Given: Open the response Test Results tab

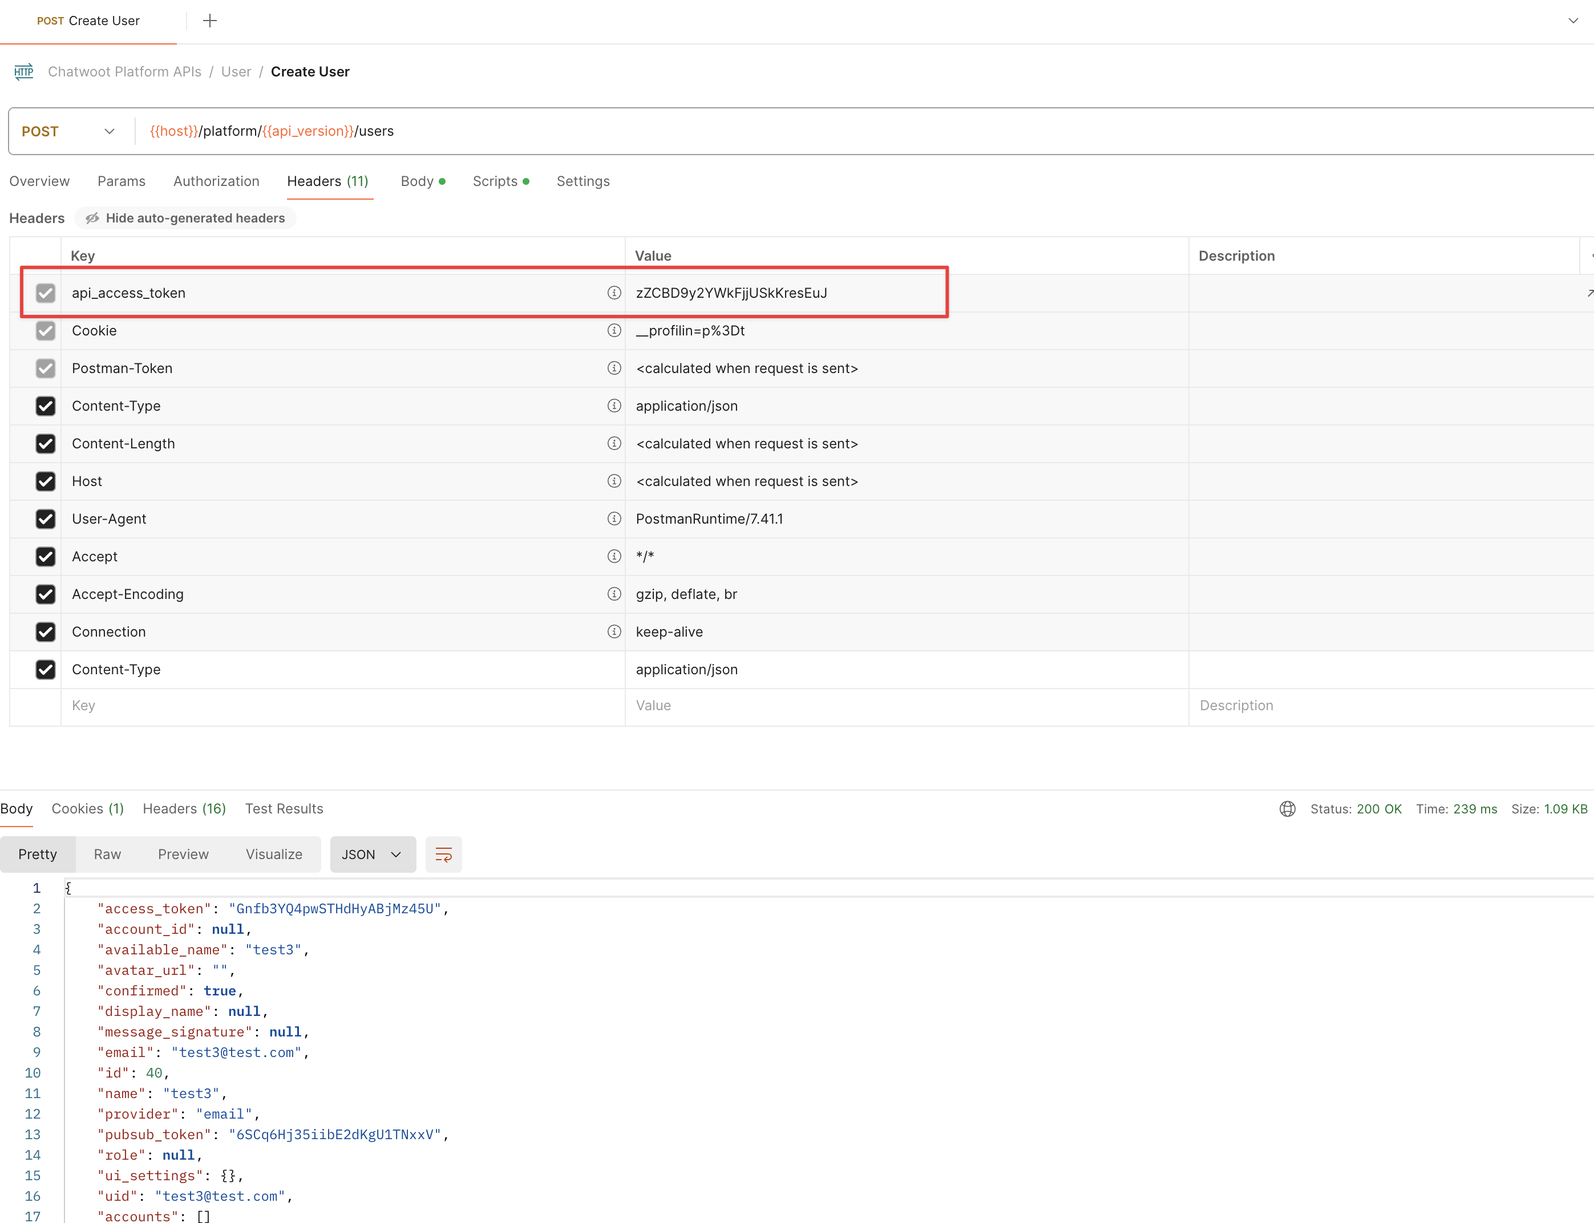Looking at the screenshot, I should click(x=284, y=809).
